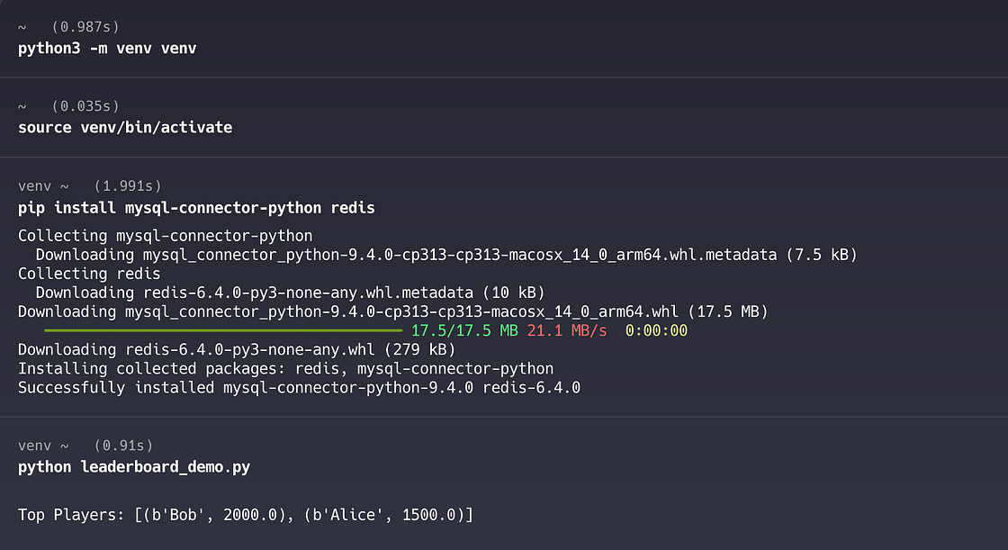Click the (1.991s) timing next to pip install
This screenshot has height=550, width=1008.
pyautogui.click(x=129, y=186)
